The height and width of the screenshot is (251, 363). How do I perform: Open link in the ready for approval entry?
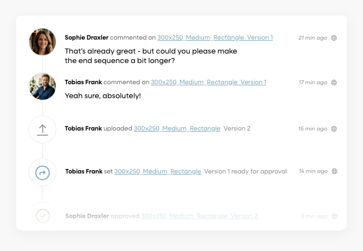click(157, 172)
